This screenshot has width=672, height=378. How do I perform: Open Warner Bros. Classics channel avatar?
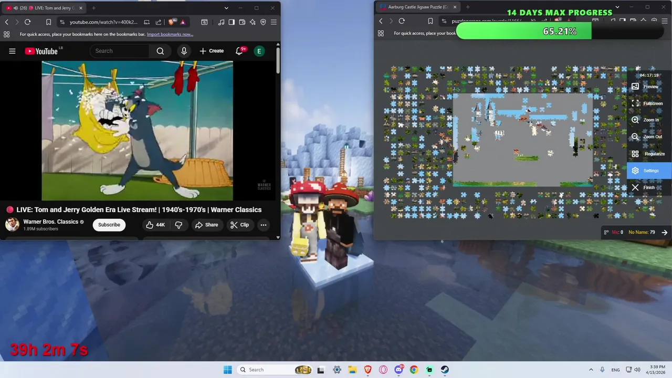coord(12,225)
